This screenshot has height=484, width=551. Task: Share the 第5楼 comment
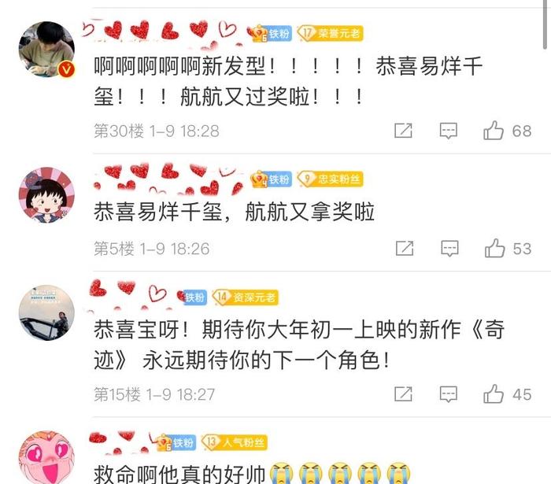click(405, 249)
